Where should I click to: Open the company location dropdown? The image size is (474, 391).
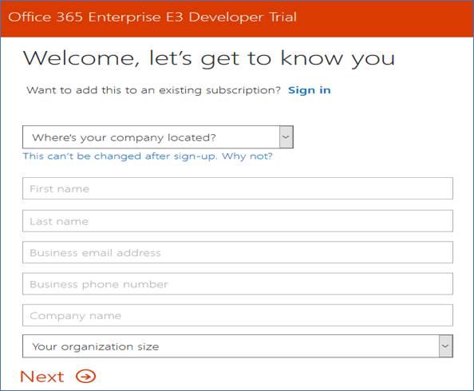pyautogui.click(x=158, y=137)
